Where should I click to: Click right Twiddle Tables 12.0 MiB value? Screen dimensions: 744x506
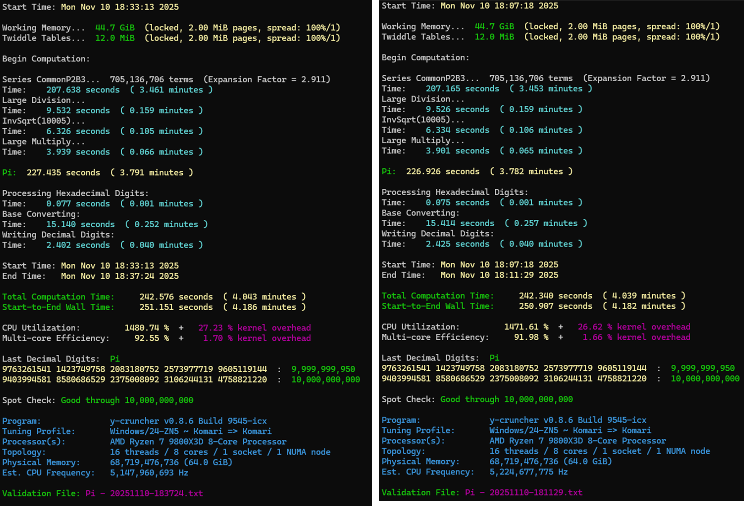[494, 37]
